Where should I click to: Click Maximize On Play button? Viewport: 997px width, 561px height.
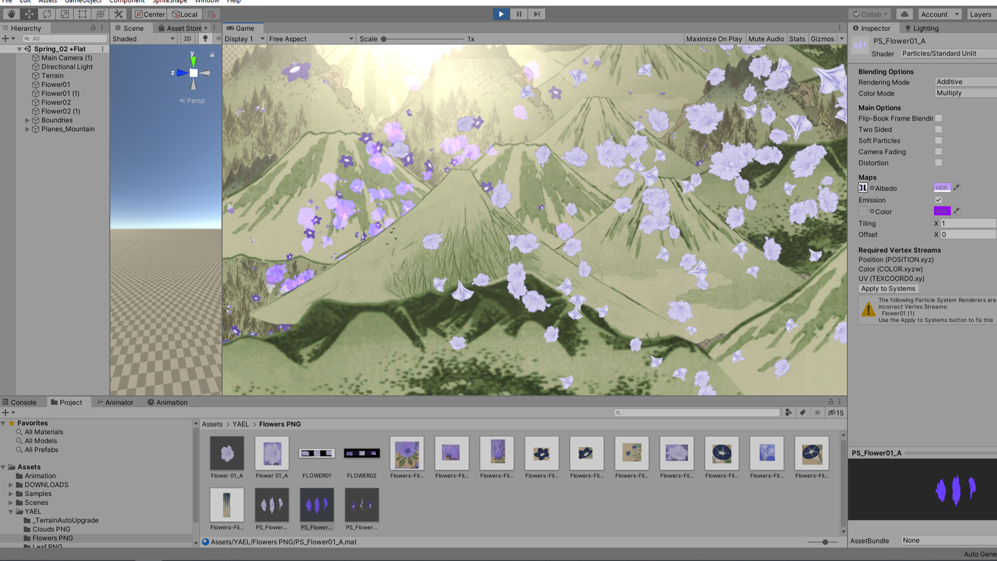click(713, 38)
